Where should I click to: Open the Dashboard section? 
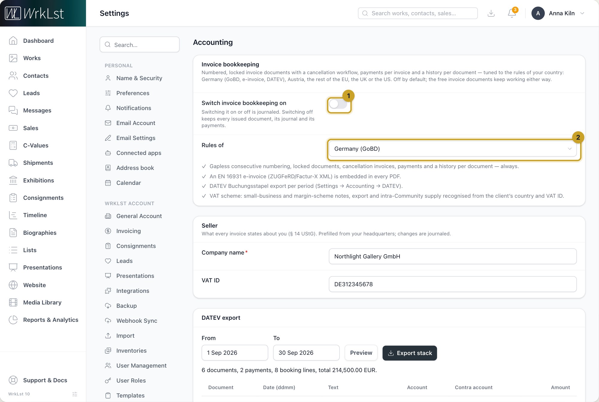point(38,41)
